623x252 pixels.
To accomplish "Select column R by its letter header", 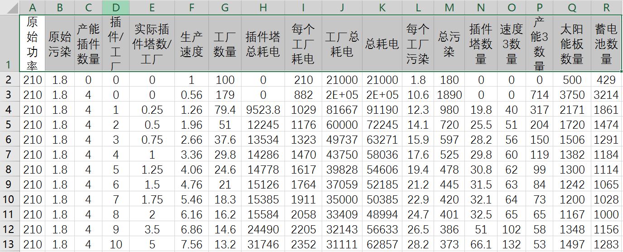I will coord(606,7).
